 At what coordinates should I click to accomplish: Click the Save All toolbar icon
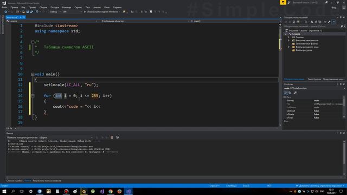click(x=31, y=12)
